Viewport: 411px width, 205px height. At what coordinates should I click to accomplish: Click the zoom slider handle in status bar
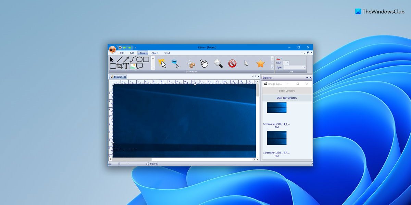(119, 164)
